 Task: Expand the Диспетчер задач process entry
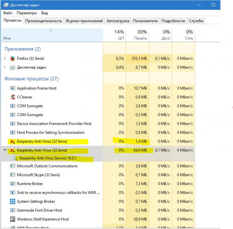click(5, 67)
